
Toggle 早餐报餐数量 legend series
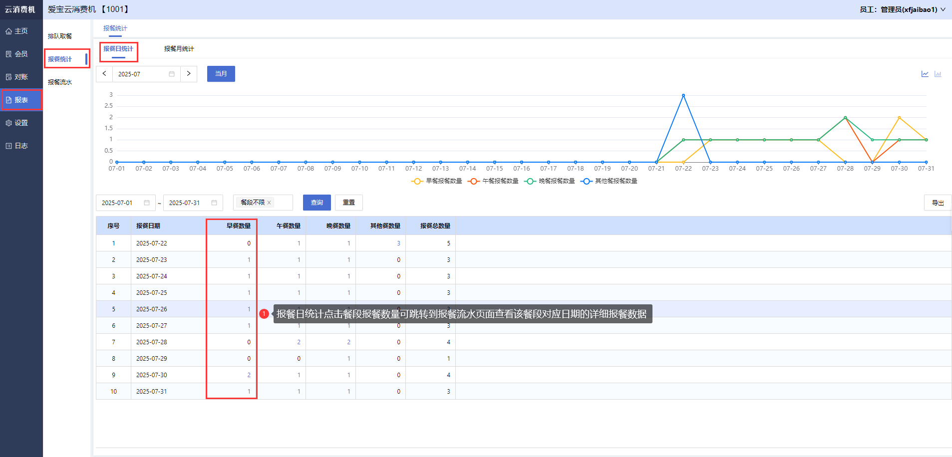coord(437,181)
